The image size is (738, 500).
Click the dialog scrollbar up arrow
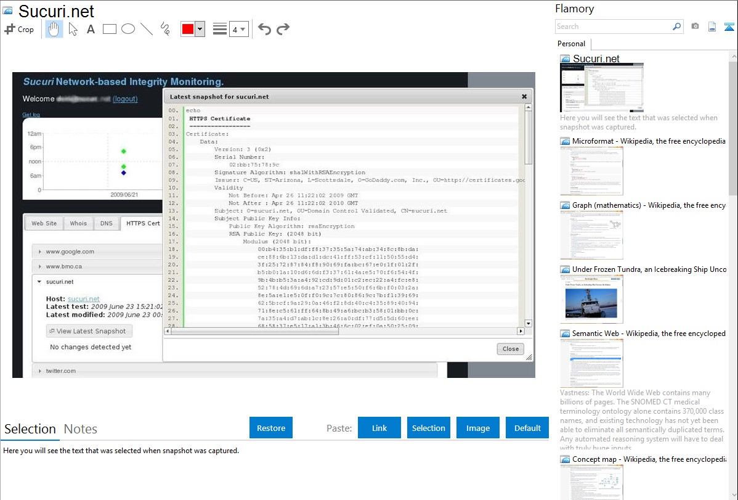[529, 107]
